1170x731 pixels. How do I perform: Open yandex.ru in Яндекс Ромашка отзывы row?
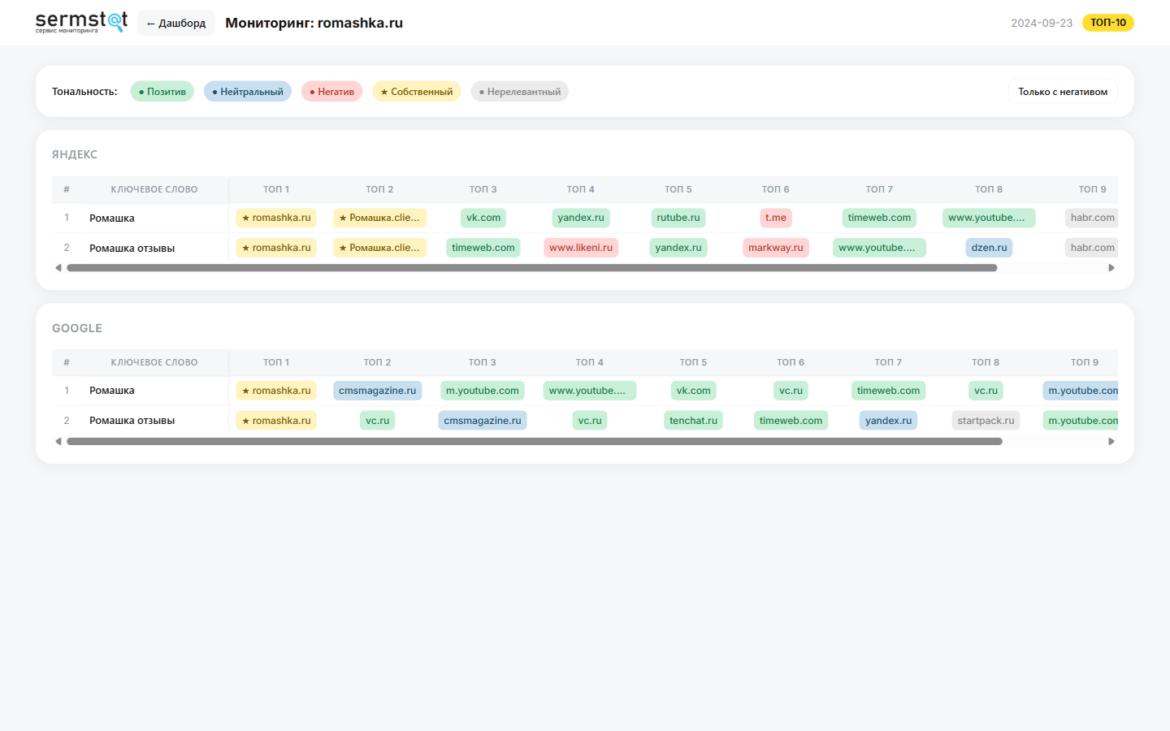click(x=678, y=248)
